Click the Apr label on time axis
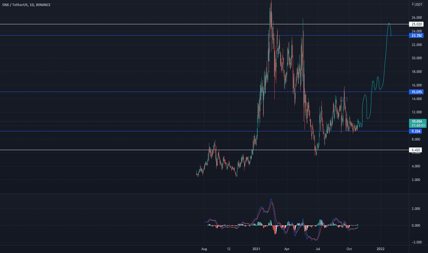 (287, 249)
